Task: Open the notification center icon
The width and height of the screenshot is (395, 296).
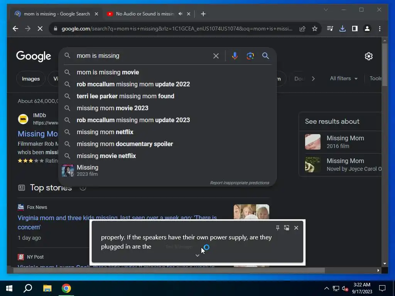Action: pyautogui.click(x=382, y=288)
